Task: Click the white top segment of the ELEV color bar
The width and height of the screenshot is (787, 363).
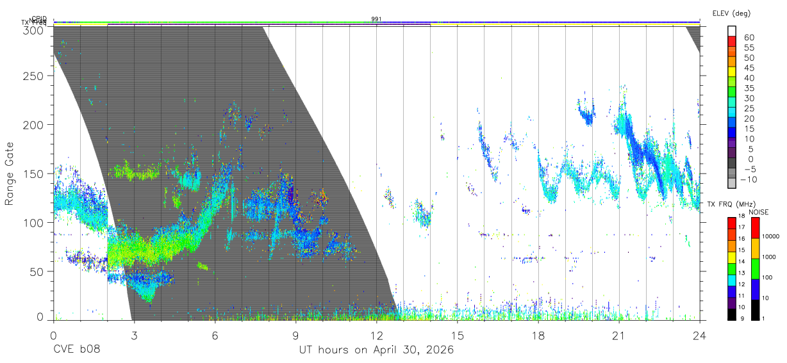Action: point(732,31)
